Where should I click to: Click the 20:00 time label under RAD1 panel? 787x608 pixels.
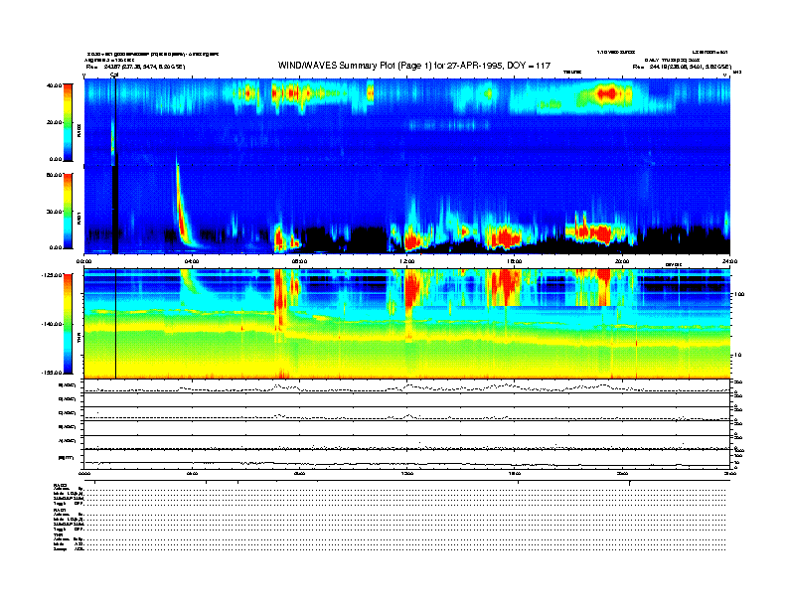[x=622, y=261]
